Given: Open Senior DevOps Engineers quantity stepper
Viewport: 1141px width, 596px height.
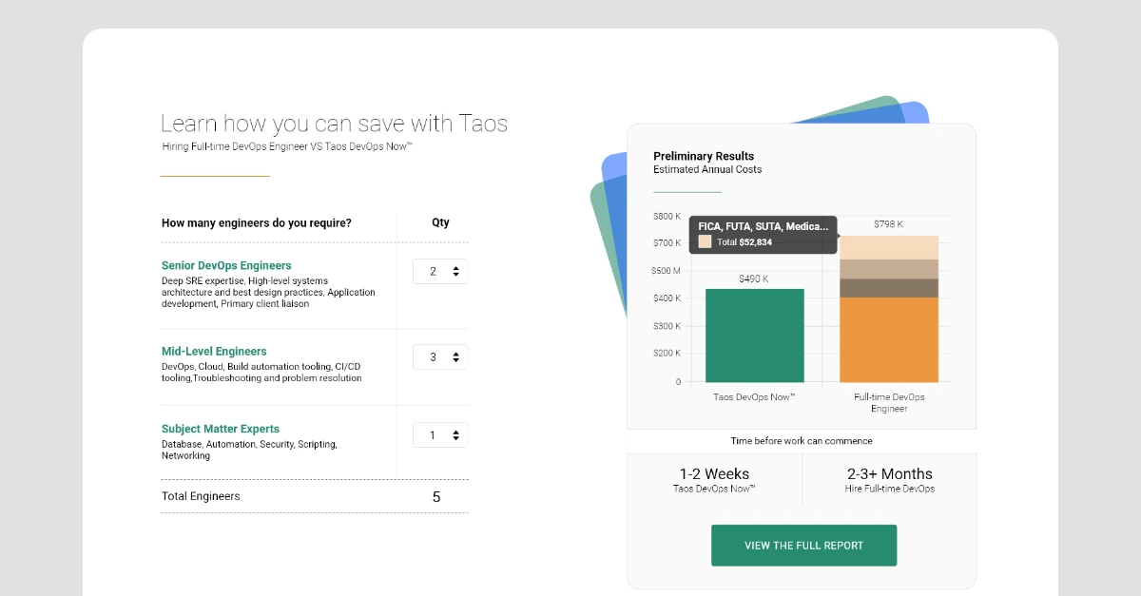Looking at the screenshot, I should pyautogui.click(x=440, y=271).
